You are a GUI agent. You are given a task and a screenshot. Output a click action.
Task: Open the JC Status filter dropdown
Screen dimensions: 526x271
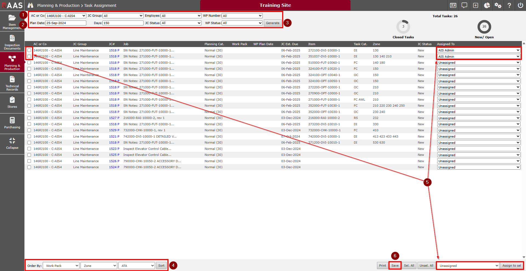coord(181,23)
